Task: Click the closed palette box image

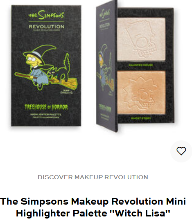Action: click(46, 65)
